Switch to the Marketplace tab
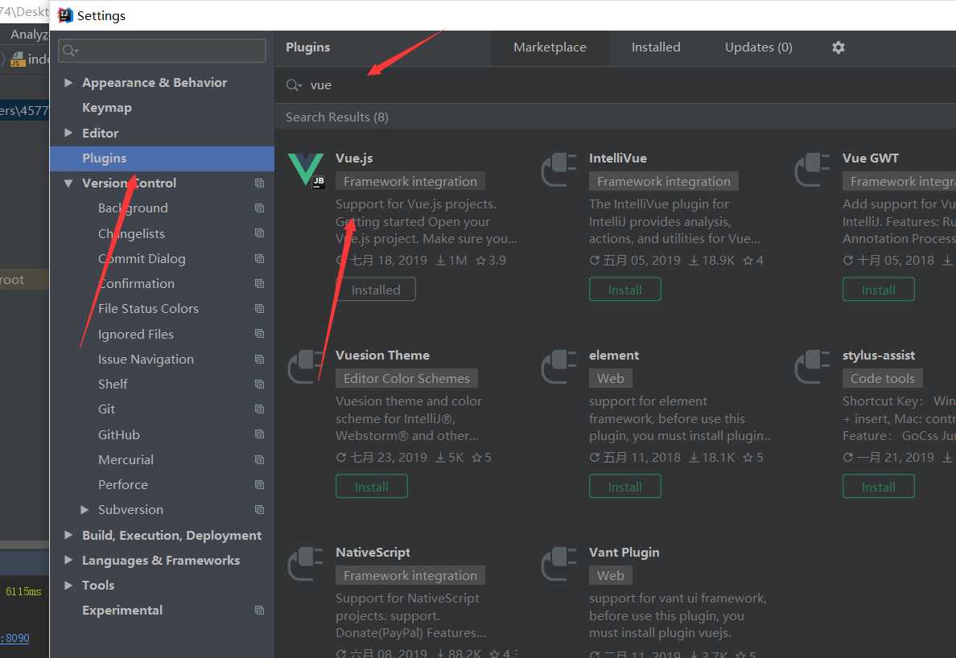956x658 pixels. (550, 47)
